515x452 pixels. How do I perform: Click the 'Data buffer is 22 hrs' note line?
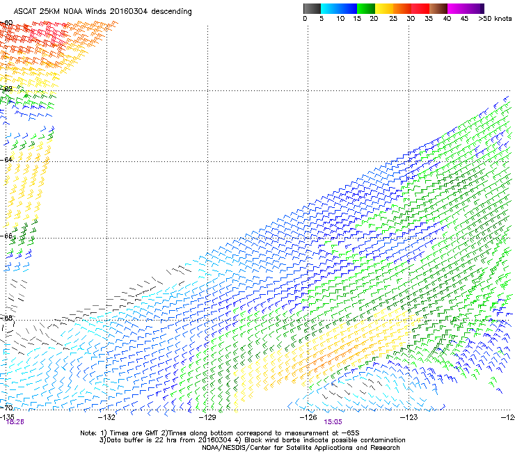tap(252, 440)
